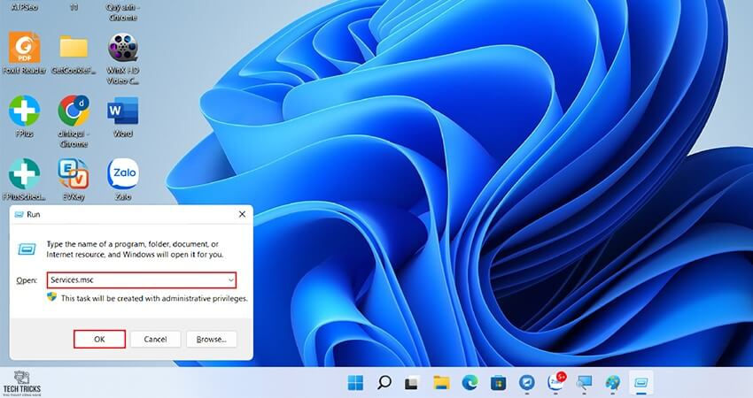Click the Browse... button
The height and width of the screenshot is (398, 753).
coord(212,339)
